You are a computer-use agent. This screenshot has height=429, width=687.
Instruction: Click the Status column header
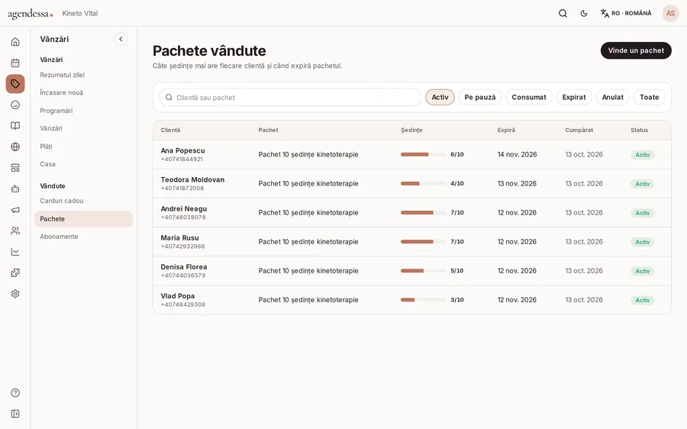click(x=639, y=130)
